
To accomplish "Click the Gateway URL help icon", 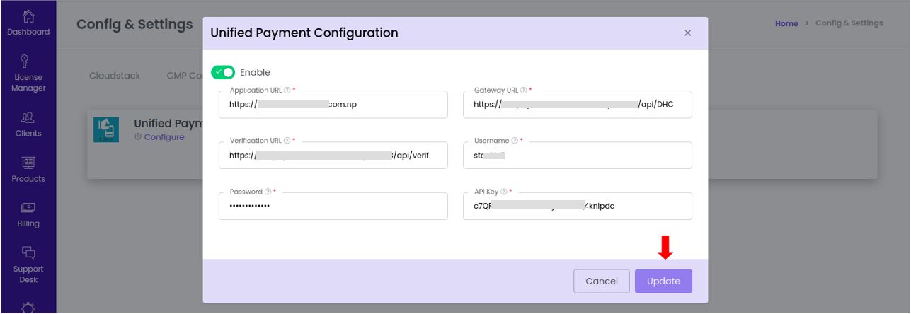I will coord(523,91).
